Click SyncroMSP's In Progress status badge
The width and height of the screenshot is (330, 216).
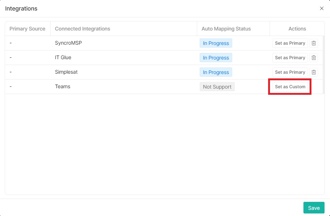[x=216, y=43]
